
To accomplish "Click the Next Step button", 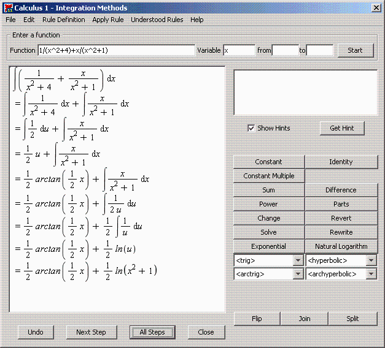I will pyautogui.click(x=91, y=332).
